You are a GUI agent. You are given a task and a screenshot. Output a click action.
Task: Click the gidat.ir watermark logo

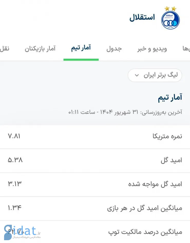point(22,232)
